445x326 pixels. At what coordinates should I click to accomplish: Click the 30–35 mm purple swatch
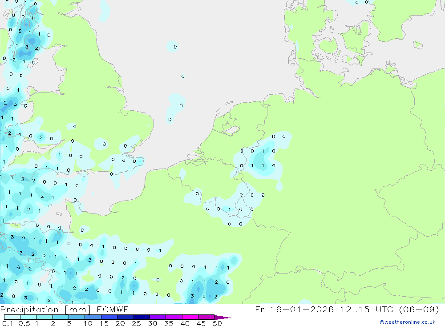(158, 317)
